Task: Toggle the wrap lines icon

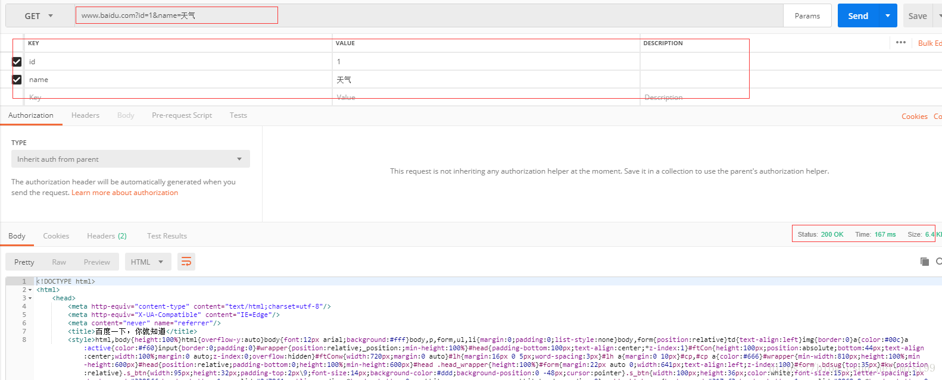Action: (186, 262)
